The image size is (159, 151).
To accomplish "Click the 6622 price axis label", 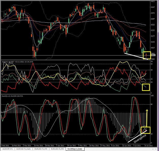I will 153,2.
